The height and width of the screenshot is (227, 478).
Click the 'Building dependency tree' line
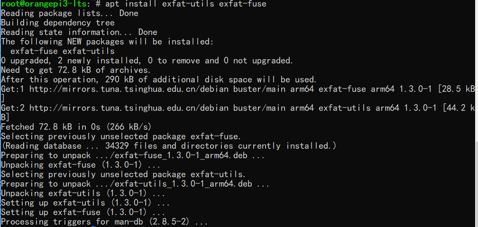click(58, 23)
